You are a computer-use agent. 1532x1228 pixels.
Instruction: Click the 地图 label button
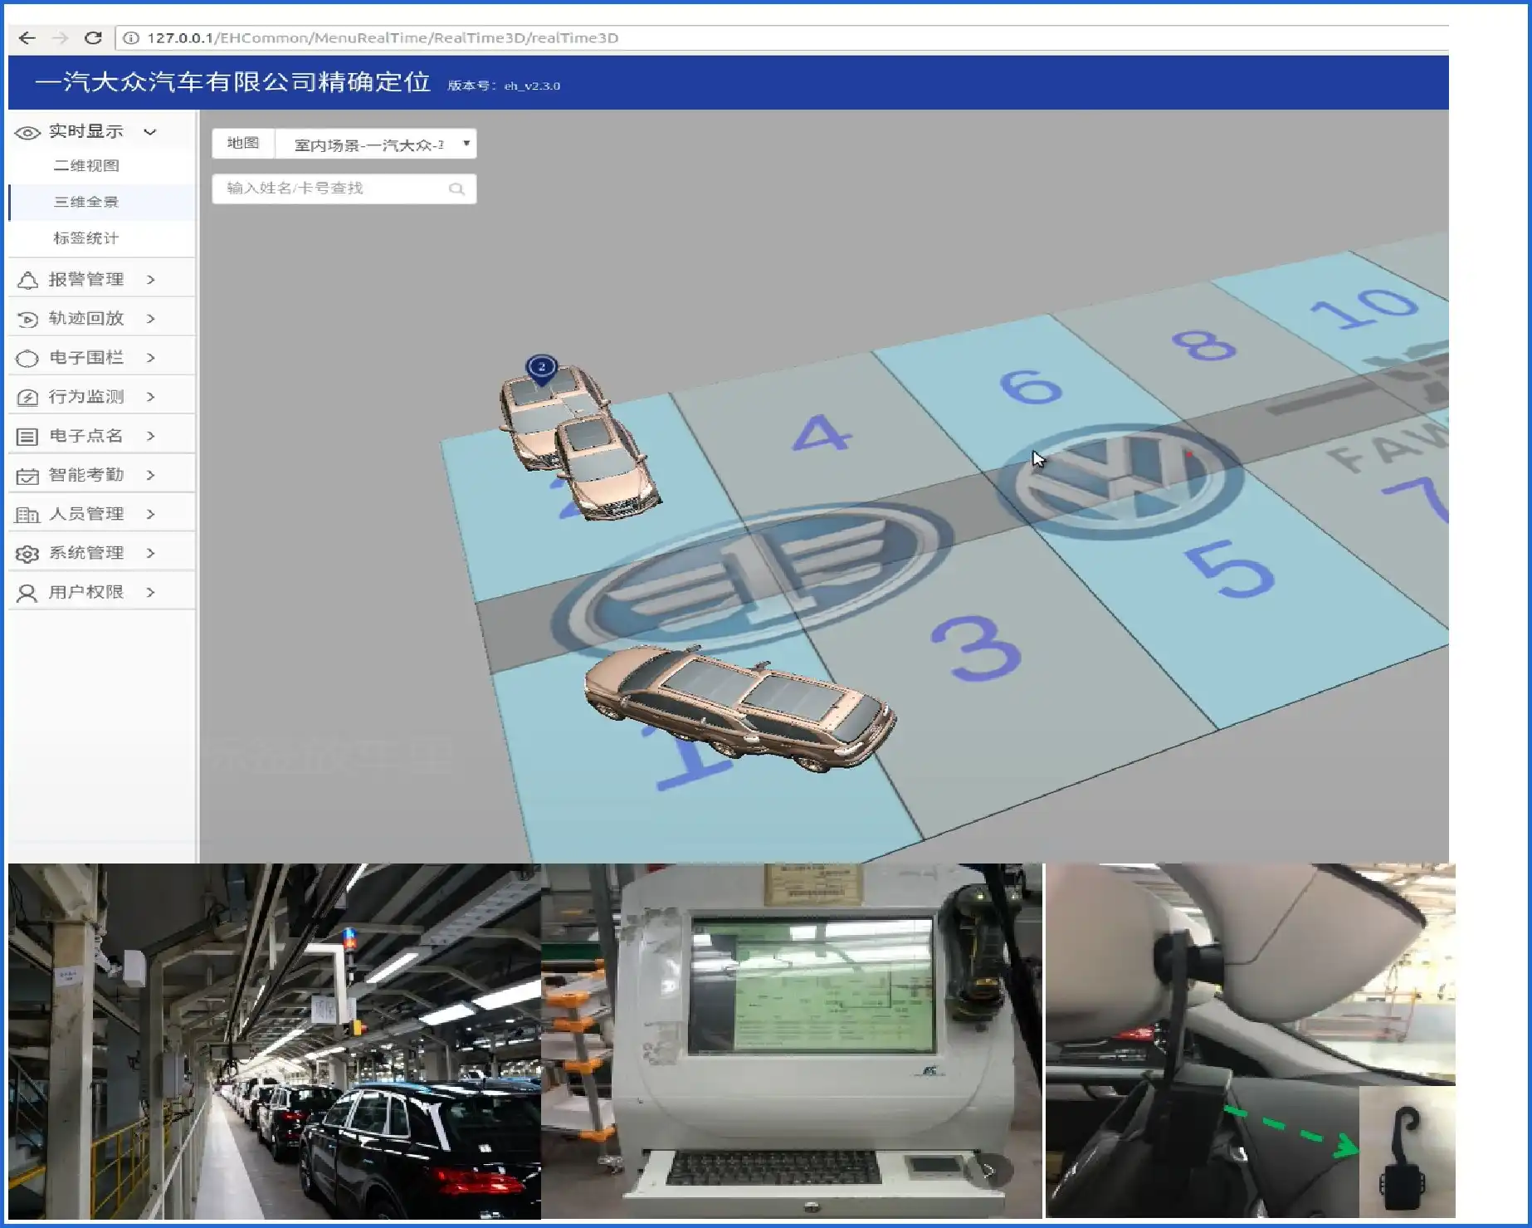click(x=243, y=144)
